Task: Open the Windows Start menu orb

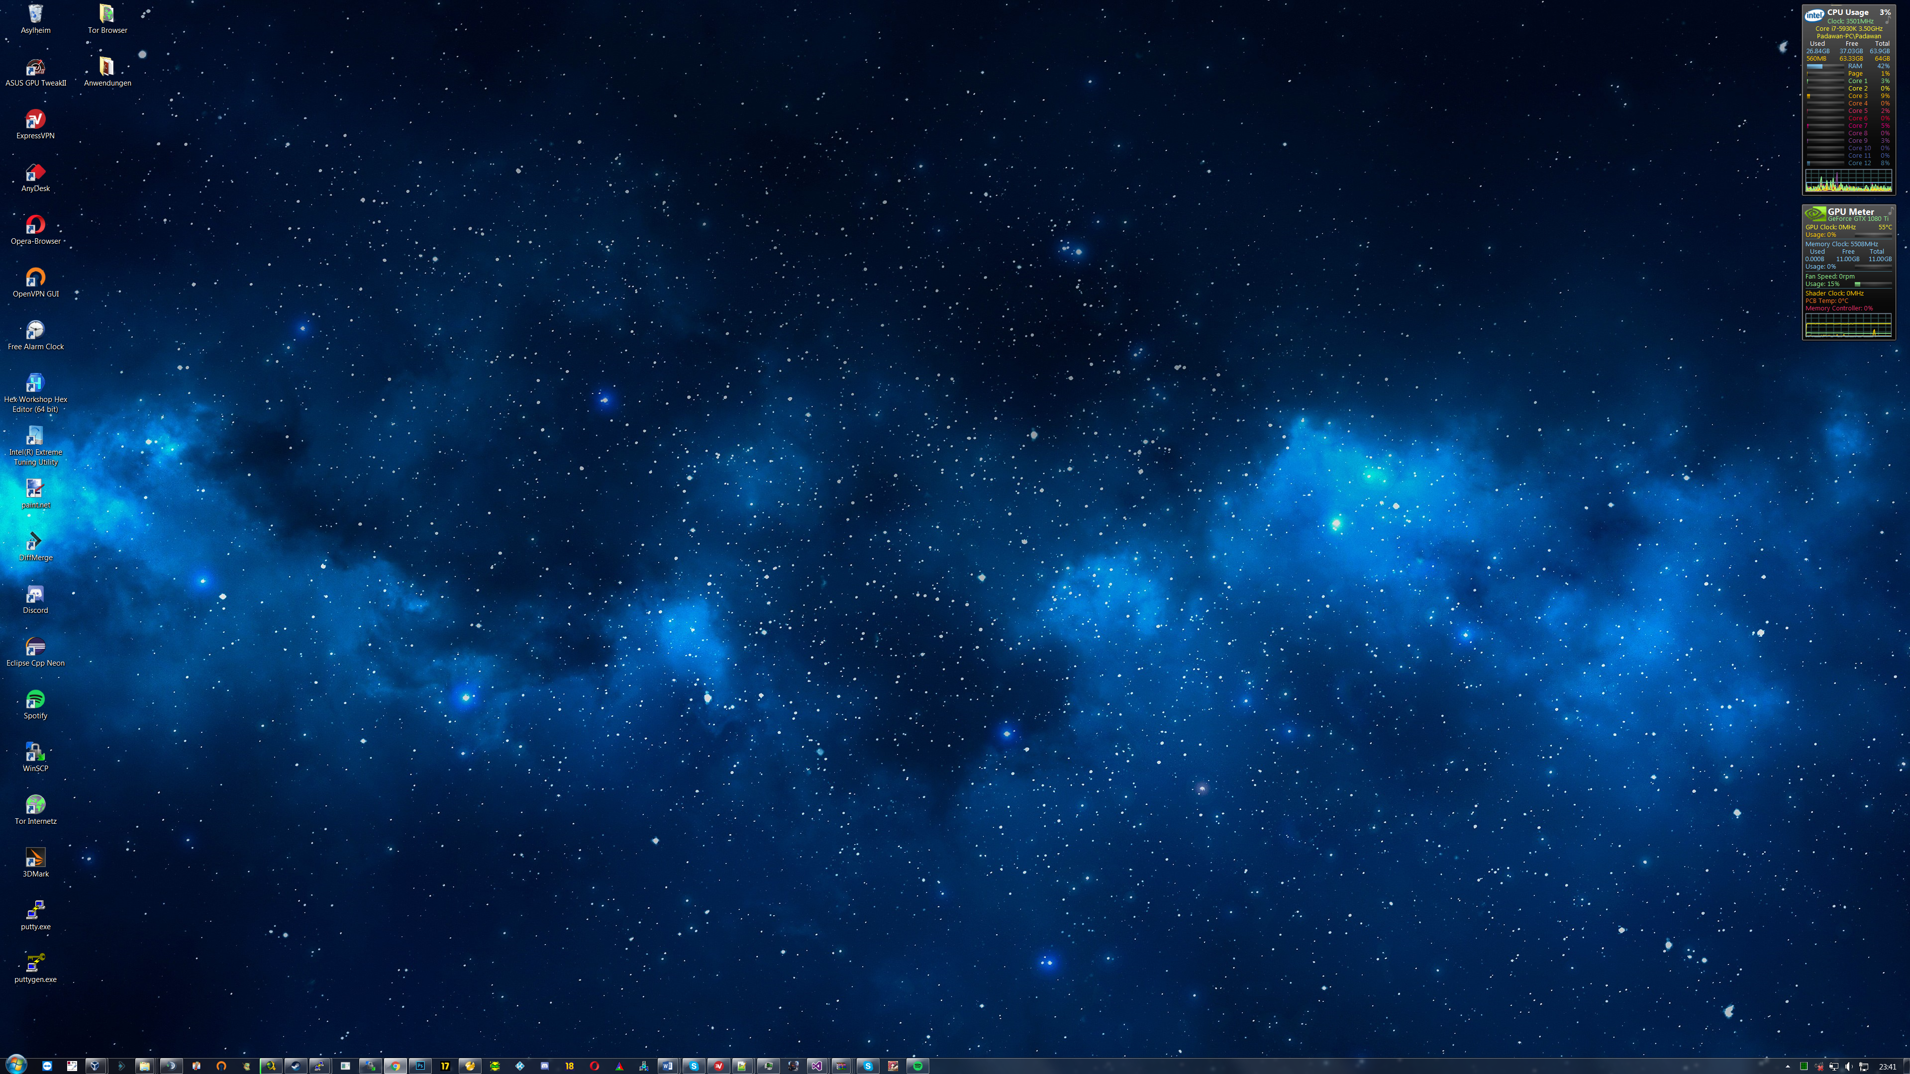Action: pos(15,1065)
